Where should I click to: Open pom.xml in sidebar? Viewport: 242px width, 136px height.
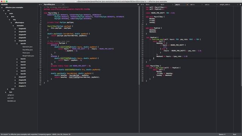pos(10,98)
